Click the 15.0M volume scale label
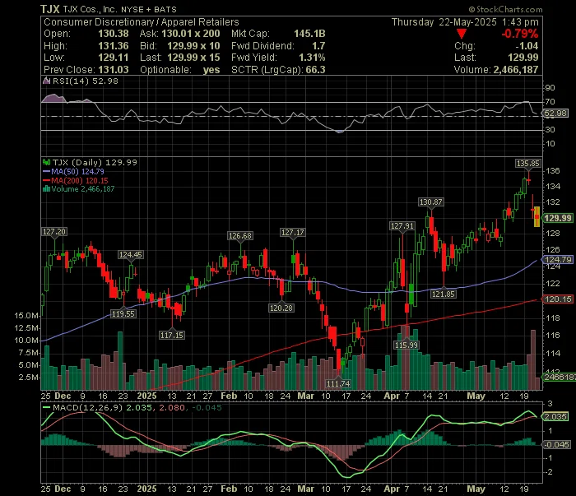The height and width of the screenshot is (496, 576). click(x=26, y=315)
